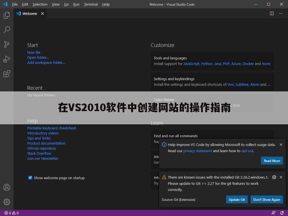The width and height of the screenshot is (288, 216).
Task: Open the Git notification settings gear menu
Action: pyautogui.click(x=274, y=177)
